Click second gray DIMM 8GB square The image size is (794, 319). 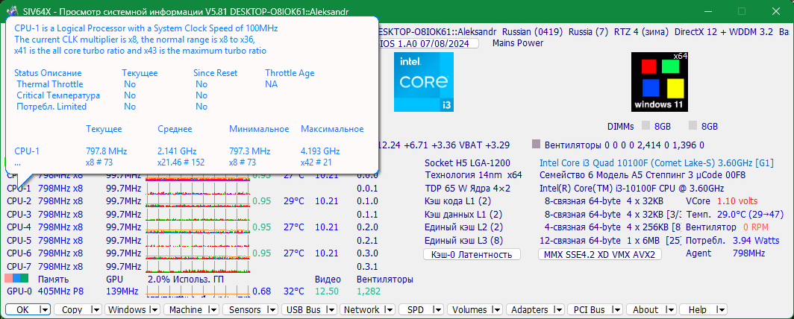coord(693,126)
